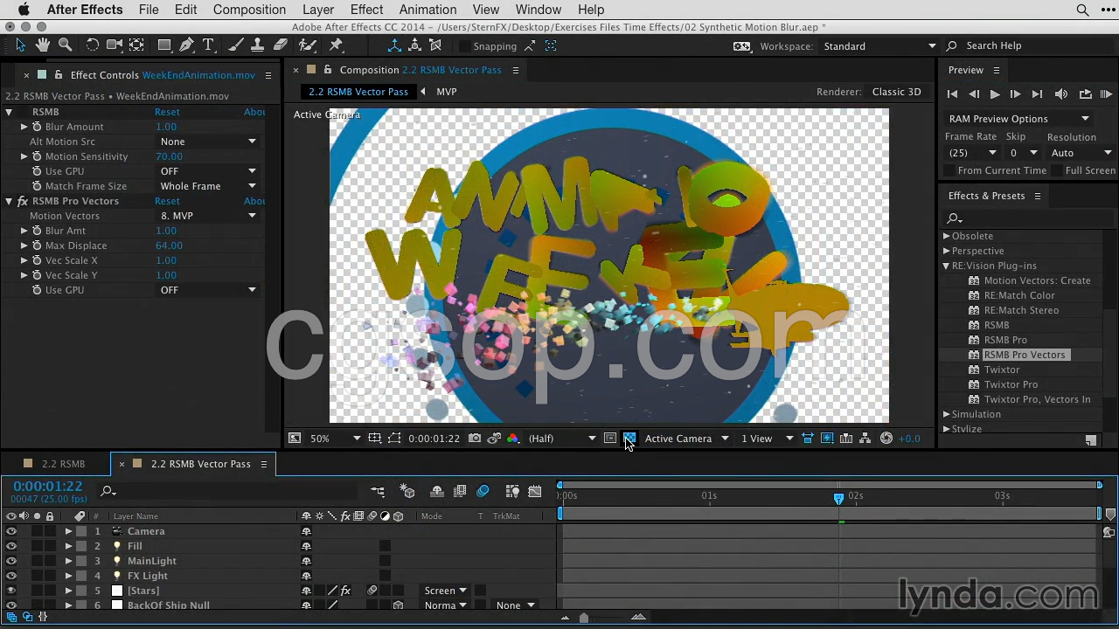Expand the Blur Amount property
This screenshot has width=1119, height=629.
24,127
